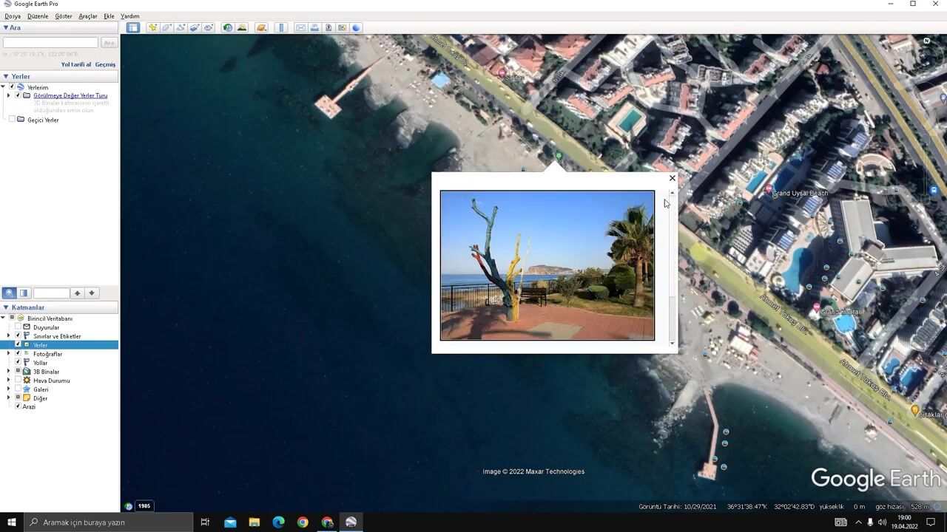Image resolution: width=947 pixels, height=532 pixels.
Task: Collapse the Katmanlar panel header
Action: pyautogui.click(x=6, y=307)
